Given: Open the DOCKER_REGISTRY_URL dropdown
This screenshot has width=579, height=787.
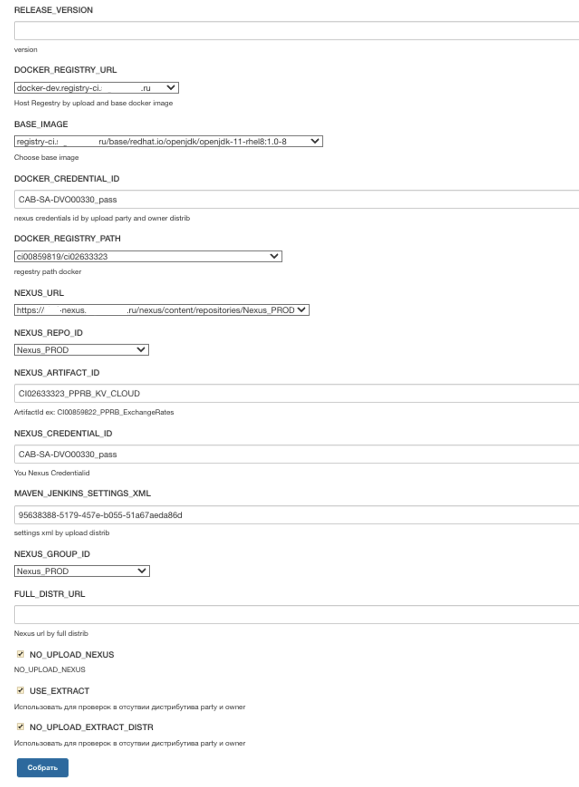Looking at the screenshot, I should click(x=96, y=88).
